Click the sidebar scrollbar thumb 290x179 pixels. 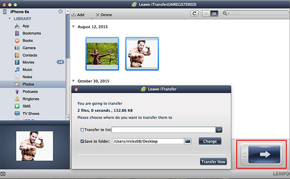(x=68, y=36)
